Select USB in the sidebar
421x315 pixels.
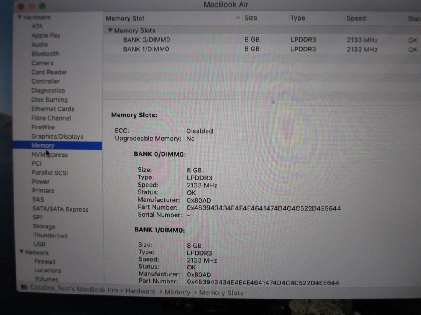tap(39, 244)
